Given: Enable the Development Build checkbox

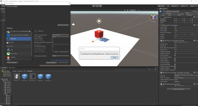Looking at the screenshot, I should (53, 46).
